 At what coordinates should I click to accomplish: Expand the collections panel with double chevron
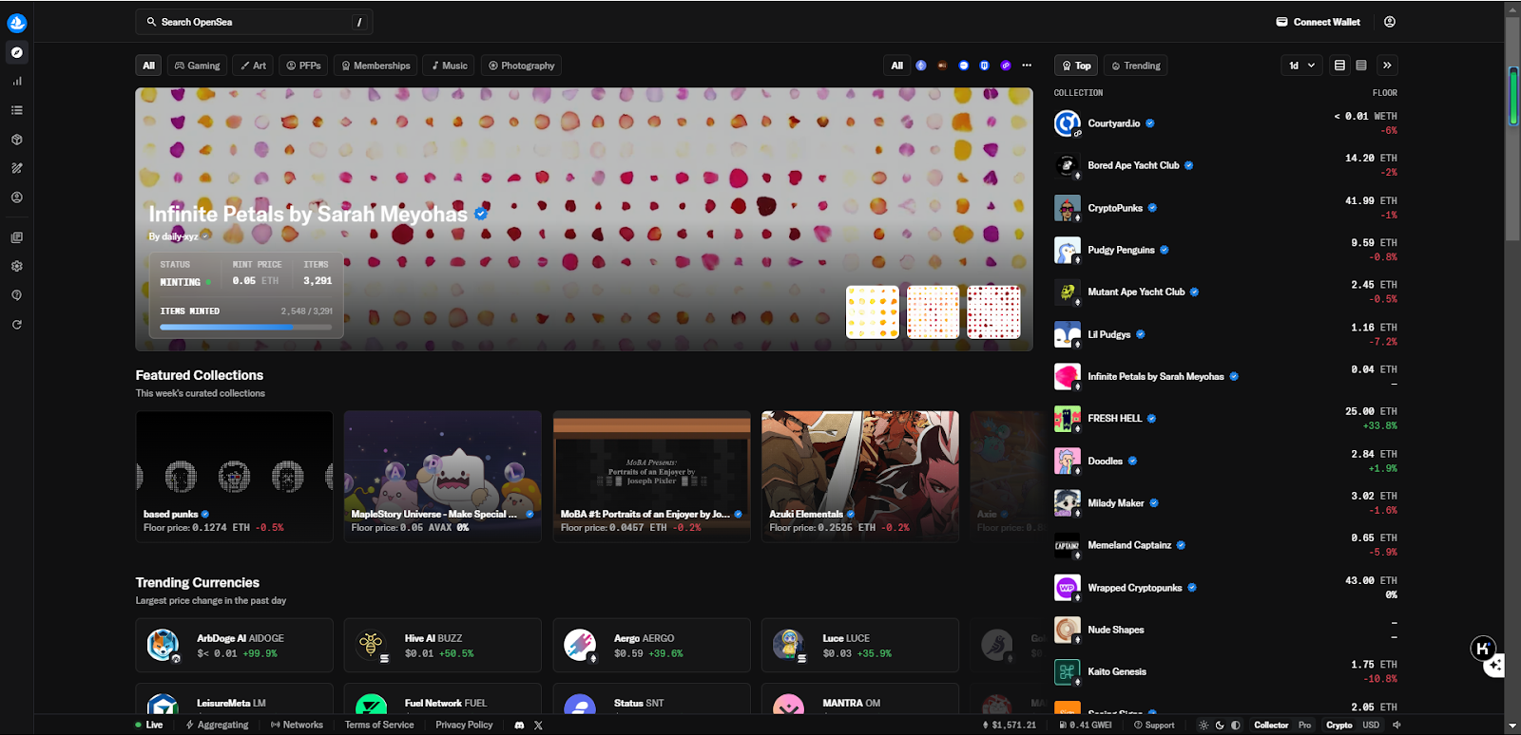point(1387,66)
